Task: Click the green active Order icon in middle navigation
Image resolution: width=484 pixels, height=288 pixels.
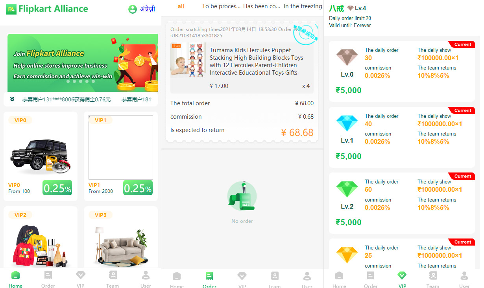Action: pos(209,276)
